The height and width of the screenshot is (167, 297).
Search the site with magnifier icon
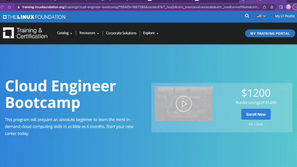(247, 16)
